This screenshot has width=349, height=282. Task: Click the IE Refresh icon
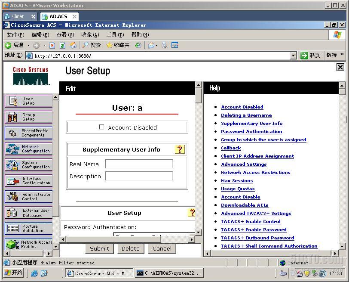63,46
